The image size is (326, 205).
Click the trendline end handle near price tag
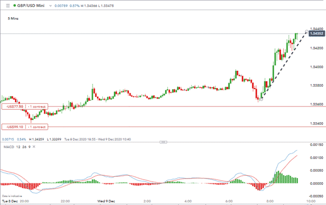[x=307, y=31]
